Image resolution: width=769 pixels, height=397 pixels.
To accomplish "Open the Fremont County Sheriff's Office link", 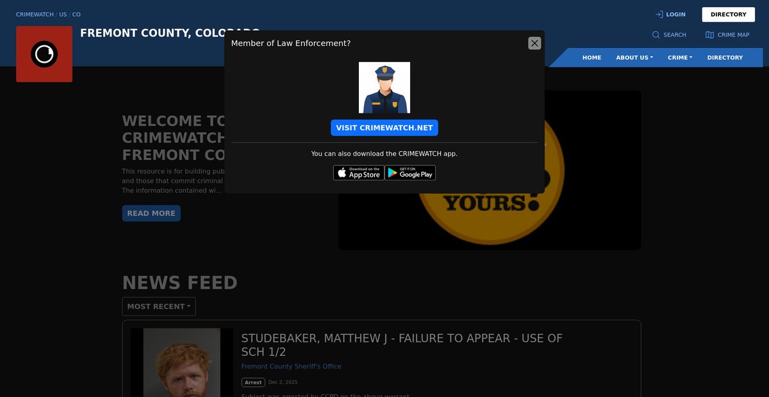I will [x=291, y=366].
